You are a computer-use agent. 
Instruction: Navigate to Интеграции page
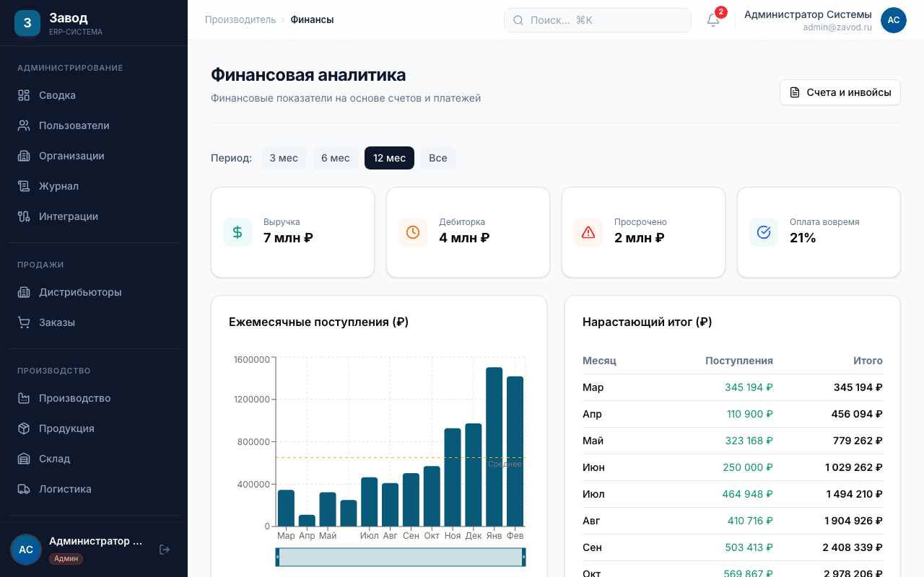pyautogui.click(x=68, y=216)
